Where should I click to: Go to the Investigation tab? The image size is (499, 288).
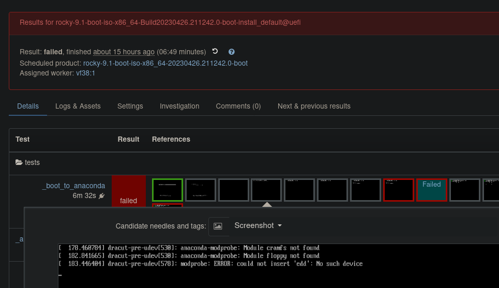click(179, 106)
